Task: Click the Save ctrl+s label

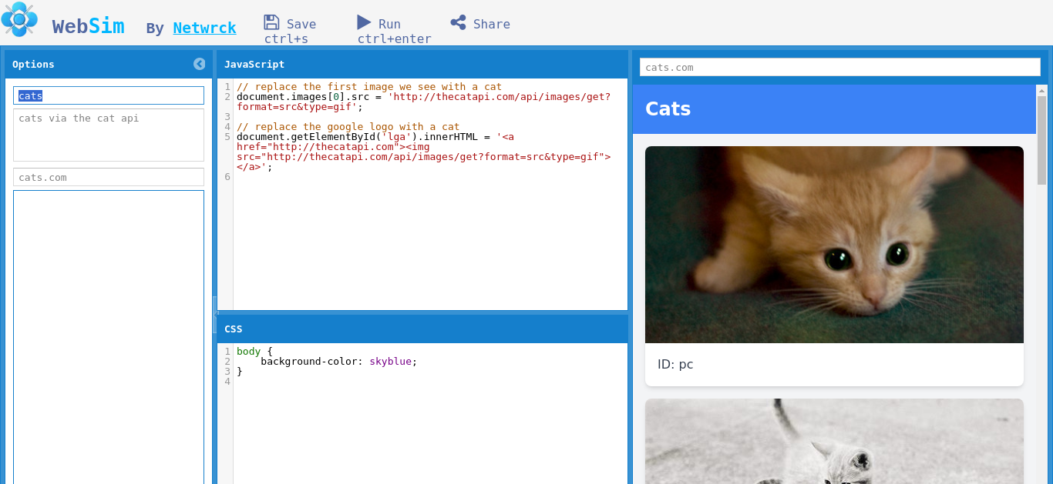Action: (x=290, y=32)
